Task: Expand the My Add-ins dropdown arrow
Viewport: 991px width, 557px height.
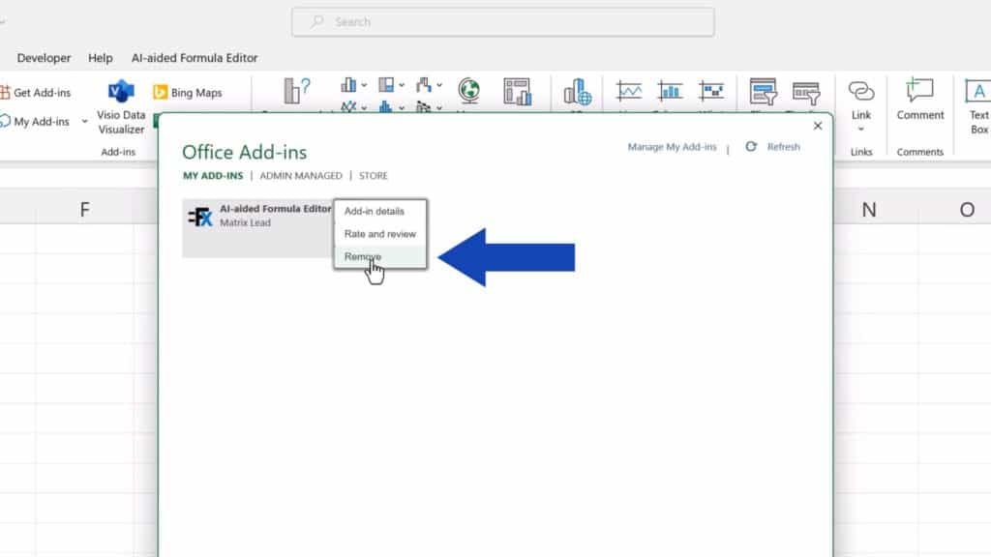Action: click(85, 121)
